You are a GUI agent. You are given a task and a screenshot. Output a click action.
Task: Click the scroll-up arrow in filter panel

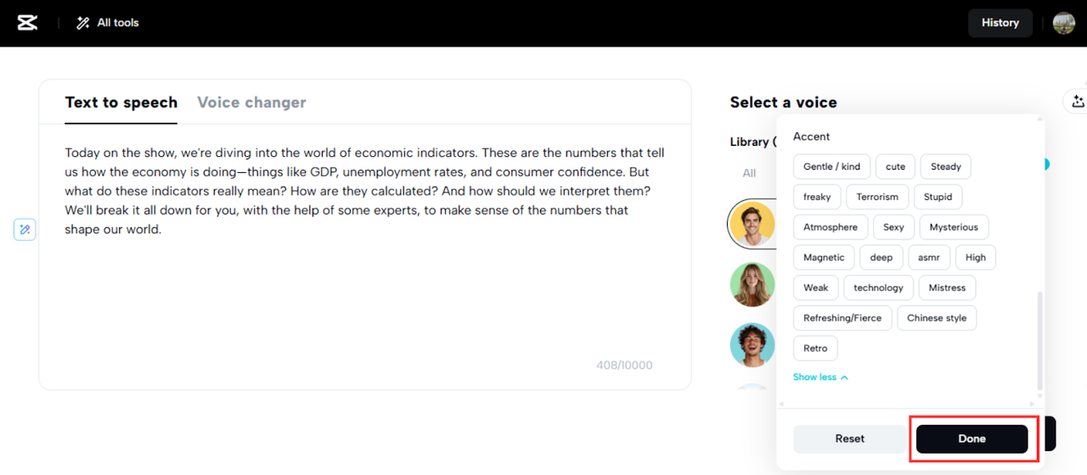[x=1039, y=121]
